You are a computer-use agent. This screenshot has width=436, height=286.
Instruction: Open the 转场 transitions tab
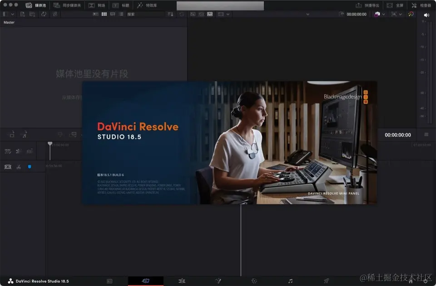[97, 5]
